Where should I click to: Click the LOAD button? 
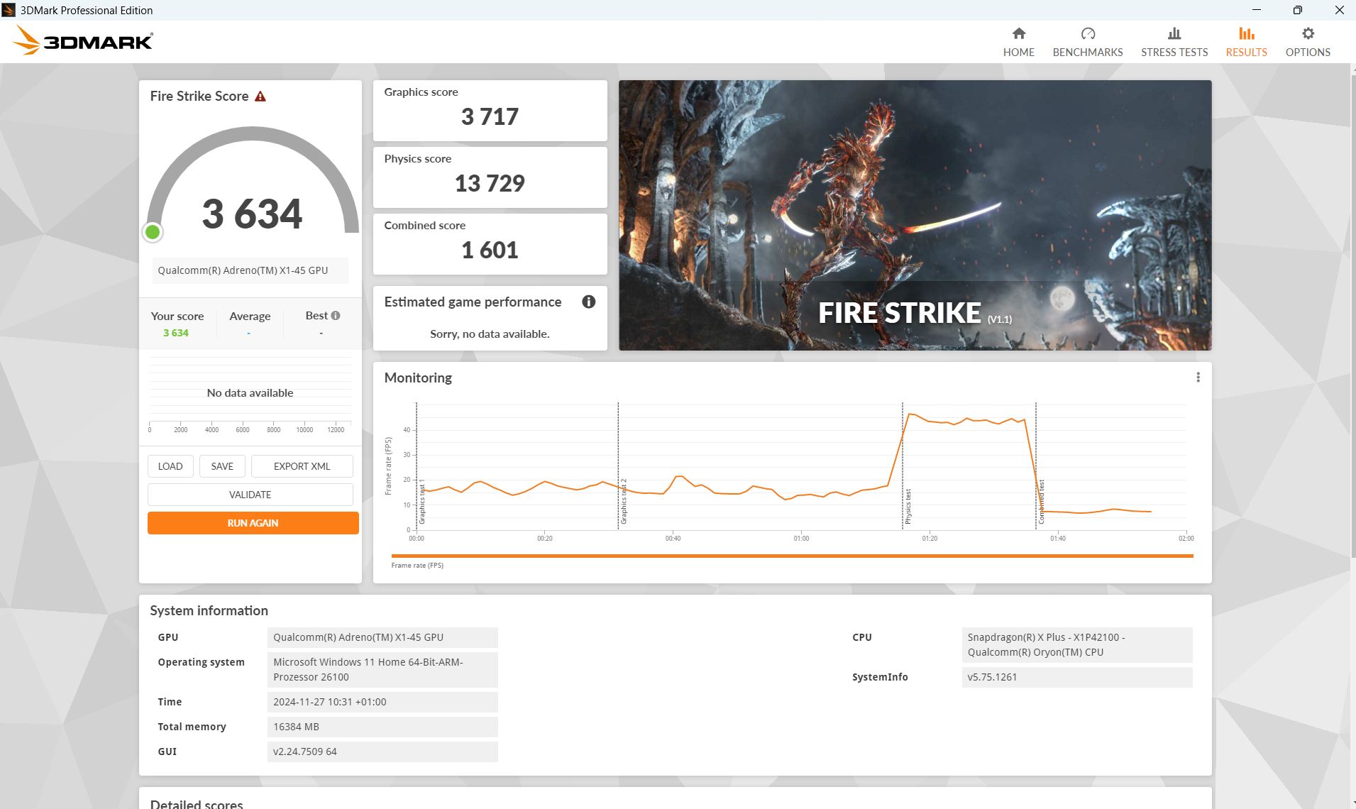pos(170,466)
